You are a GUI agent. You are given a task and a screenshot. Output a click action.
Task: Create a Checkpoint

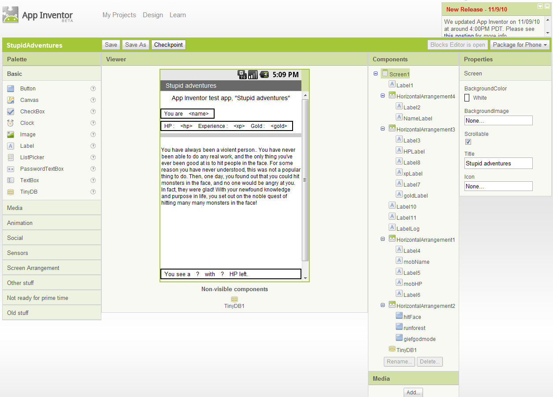click(x=168, y=45)
